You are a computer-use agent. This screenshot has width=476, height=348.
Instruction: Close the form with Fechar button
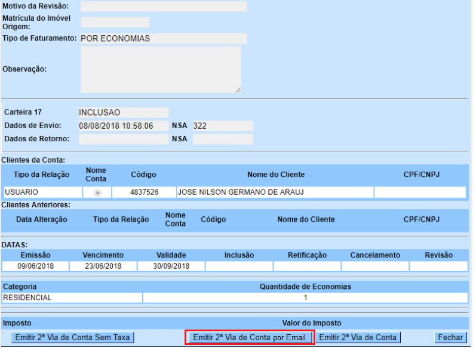tap(450, 337)
